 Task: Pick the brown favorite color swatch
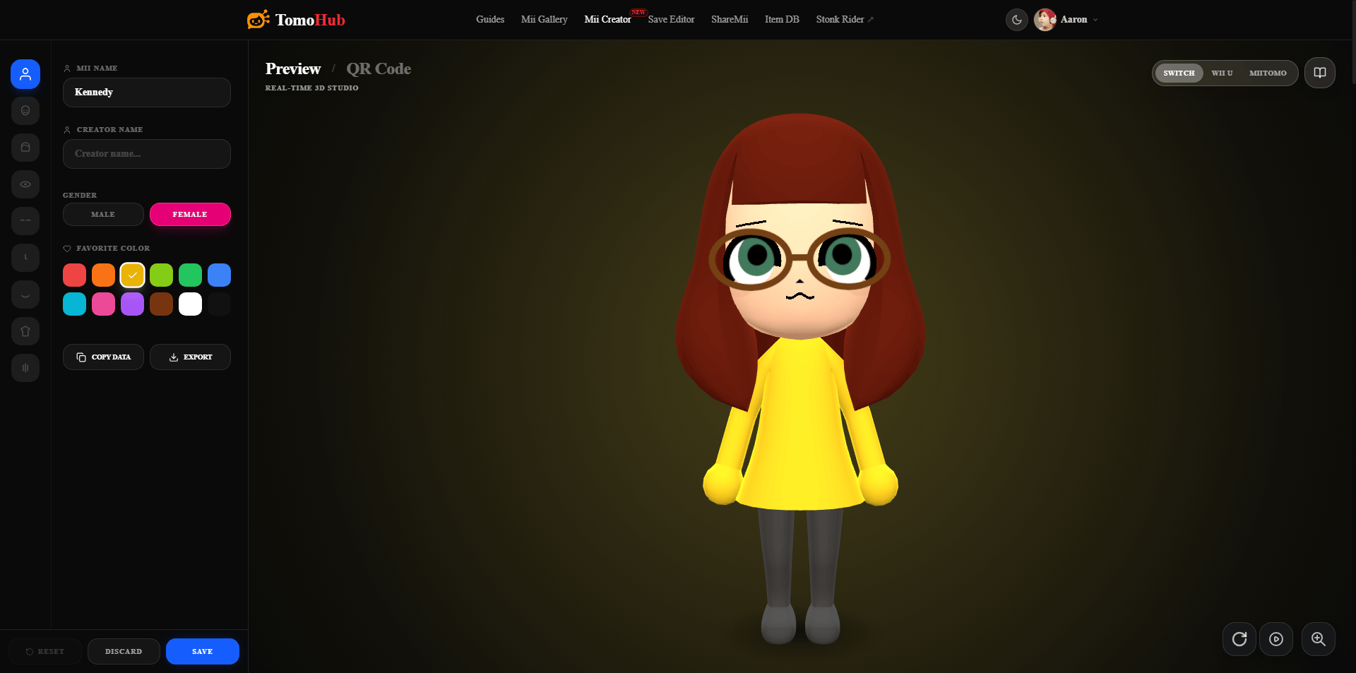[x=161, y=304]
